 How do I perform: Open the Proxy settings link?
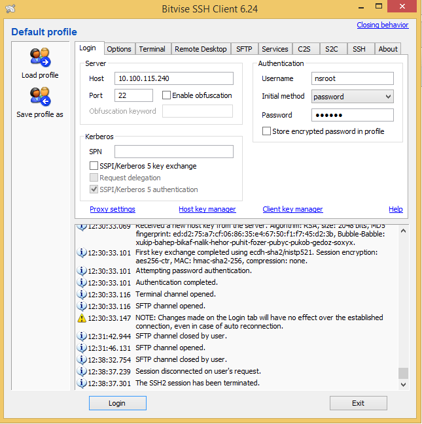click(113, 209)
